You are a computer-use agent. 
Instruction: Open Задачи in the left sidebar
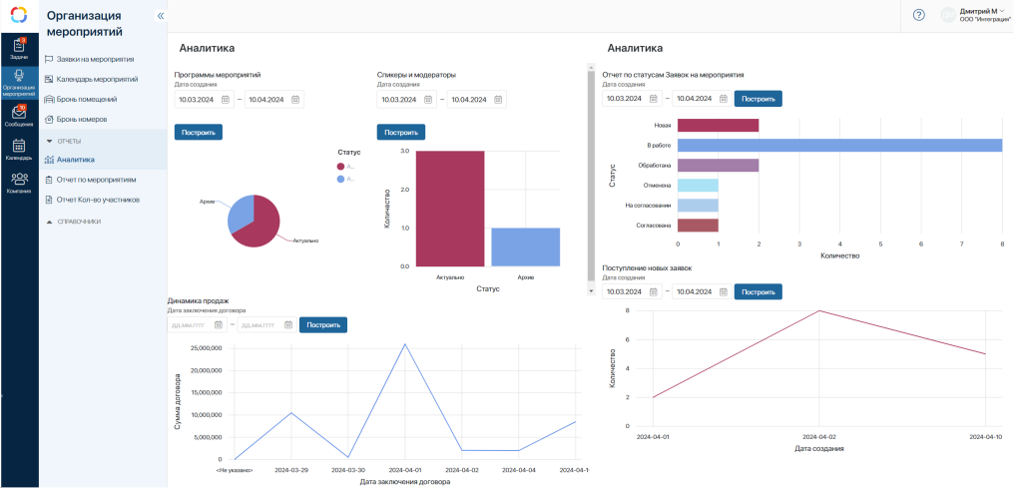pos(19,48)
